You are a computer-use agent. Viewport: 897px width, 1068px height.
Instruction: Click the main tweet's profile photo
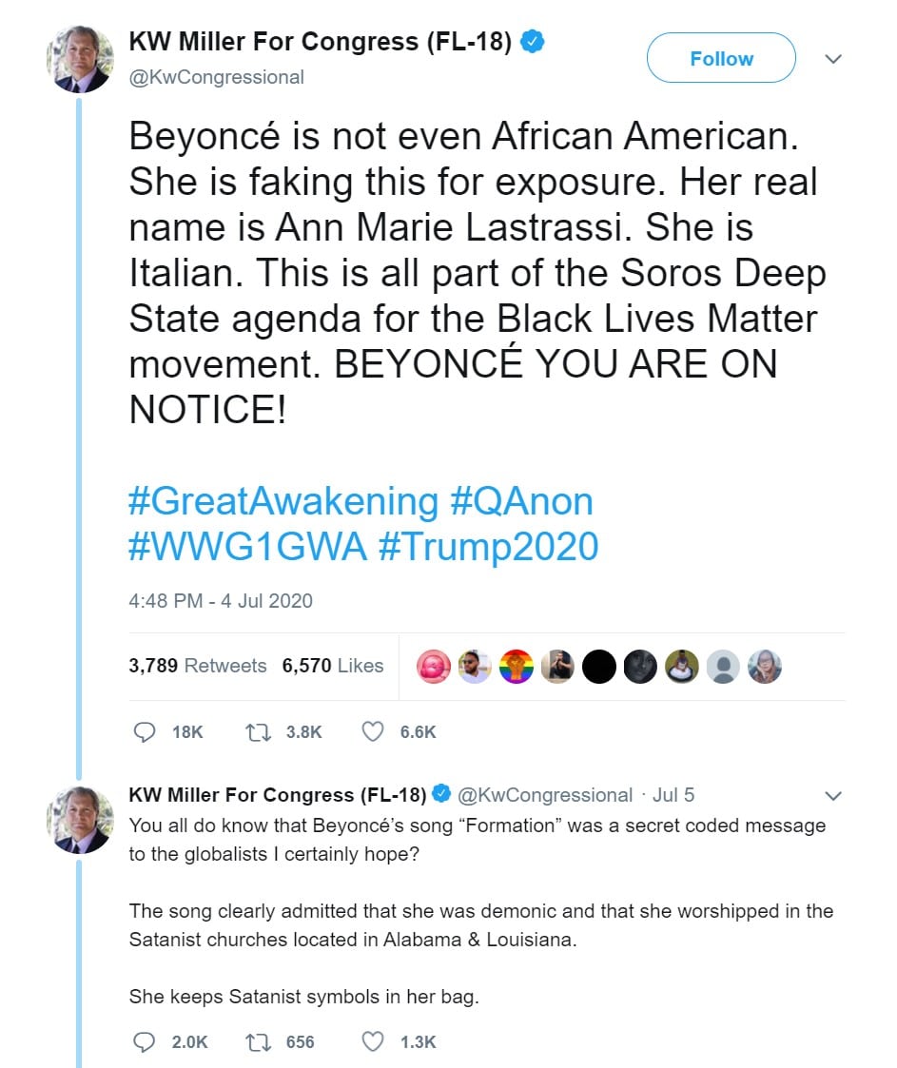point(80,59)
